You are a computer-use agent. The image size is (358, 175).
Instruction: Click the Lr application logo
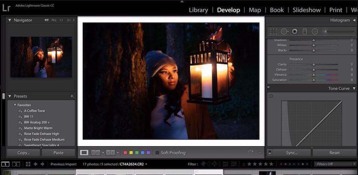click(x=6, y=8)
